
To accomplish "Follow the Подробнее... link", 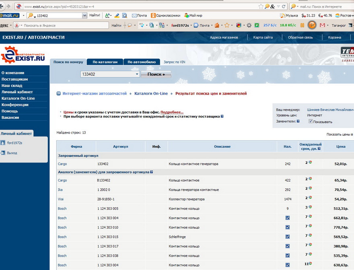I will pyautogui.click(x=172, y=112).
